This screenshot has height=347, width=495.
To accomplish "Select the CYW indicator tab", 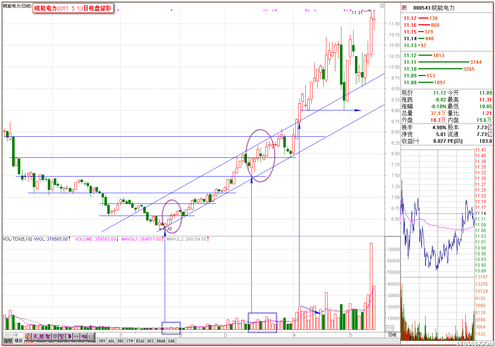I will coord(130,341).
